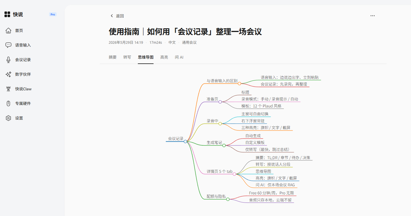The width and height of the screenshot is (411, 216).
Task: Open the 设置 gear icon
Action: point(8,118)
